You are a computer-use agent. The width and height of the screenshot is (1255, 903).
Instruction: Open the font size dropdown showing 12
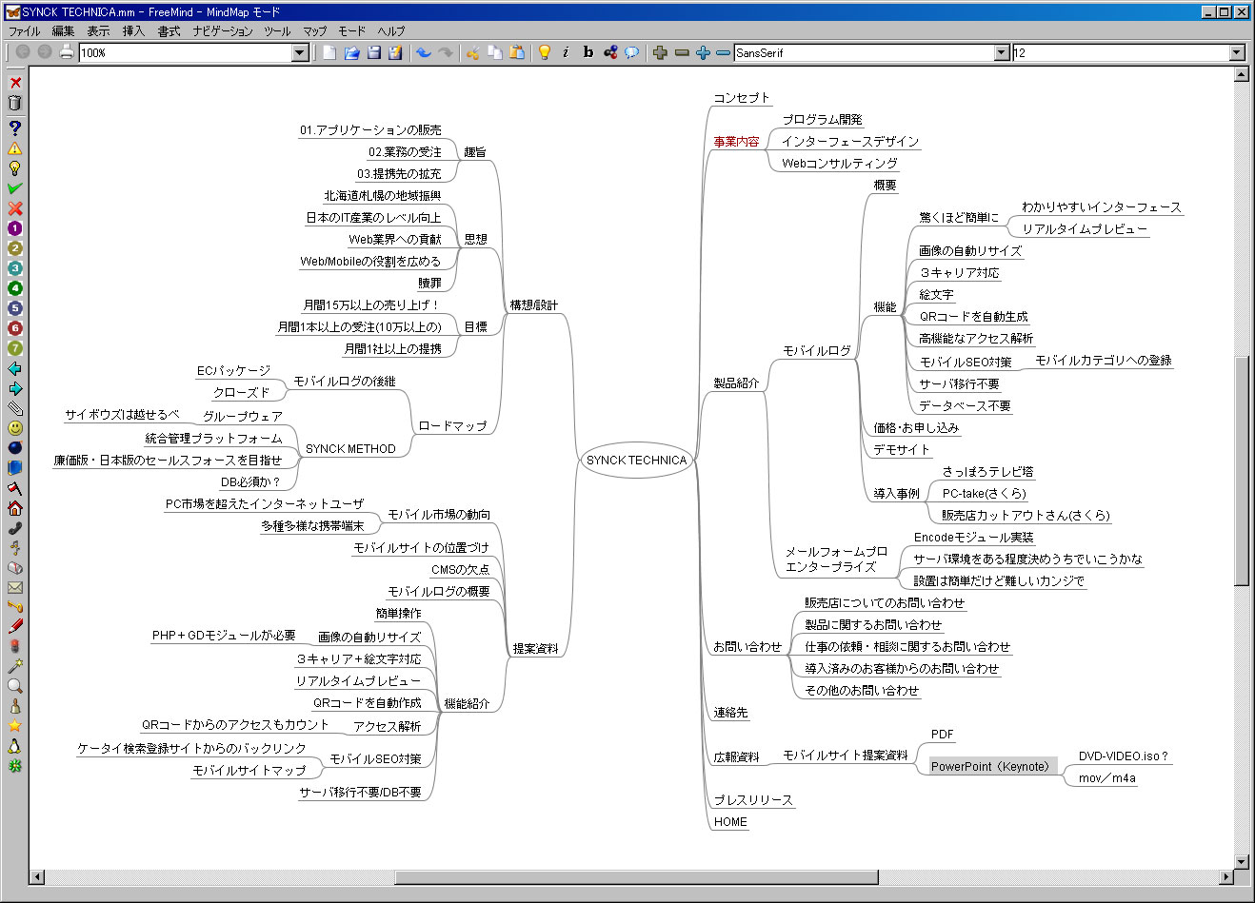[x=1237, y=53]
